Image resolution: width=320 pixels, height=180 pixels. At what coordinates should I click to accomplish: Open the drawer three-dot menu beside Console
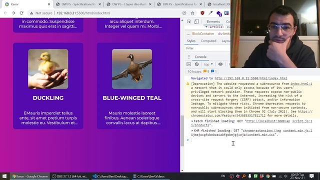[x=189, y=56]
